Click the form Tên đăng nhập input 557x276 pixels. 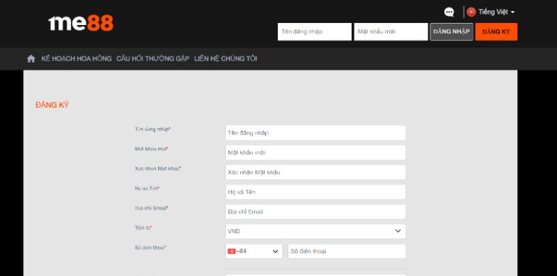tap(315, 133)
